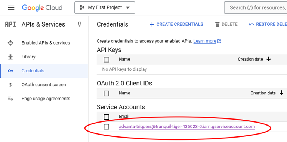287x142 pixels.
Task: Sort OAuth Client IDs by Creation date
Action: pos(263,93)
